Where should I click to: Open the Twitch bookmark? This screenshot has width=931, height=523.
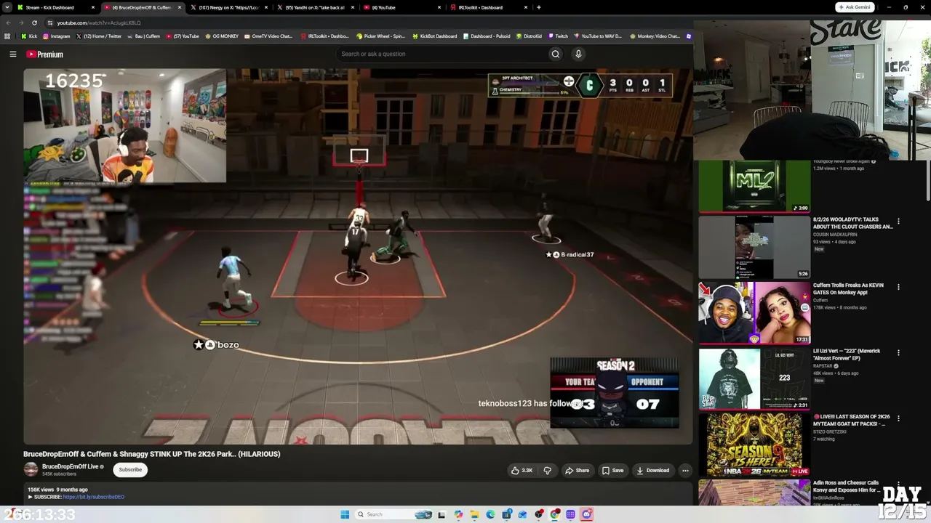point(558,36)
